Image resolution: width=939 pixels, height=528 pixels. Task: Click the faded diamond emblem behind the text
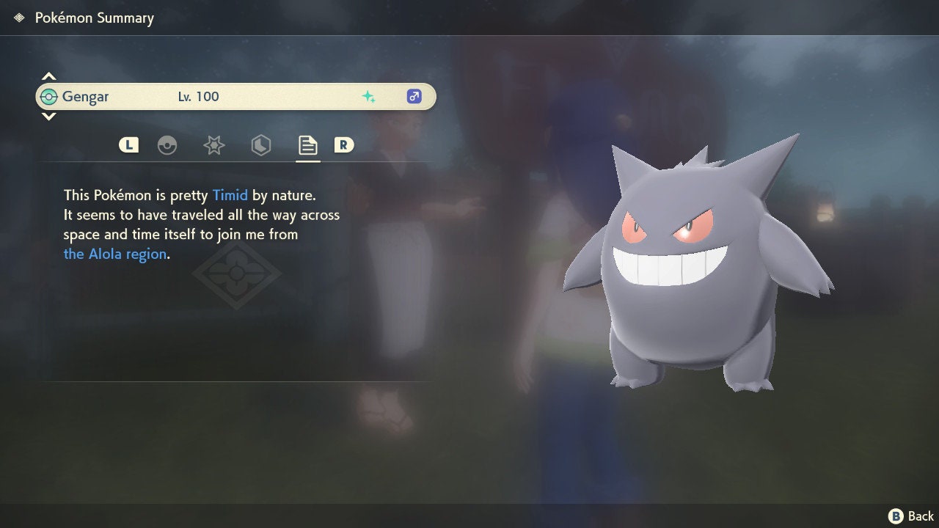click(x=236, y=274)
